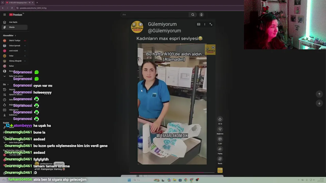Image resolution: width=326 pixels, height=183 pixels.
Task: Dislike the Short with thumbs down
Action: tap(220, 129)
